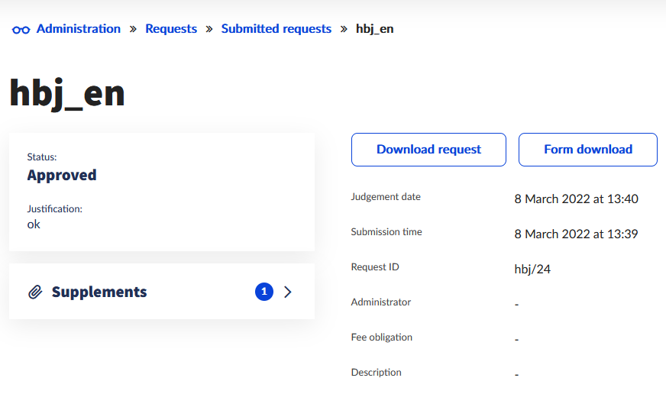Open the Submitted requests breadcrumb link

(276, 29)
